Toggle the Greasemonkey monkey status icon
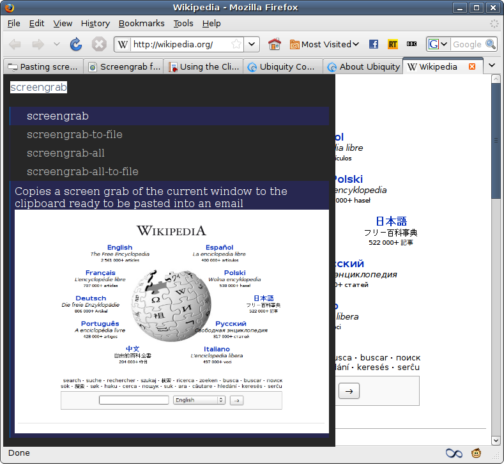The width and height of the screenshot is (504, 464). [x=477, y=453]
